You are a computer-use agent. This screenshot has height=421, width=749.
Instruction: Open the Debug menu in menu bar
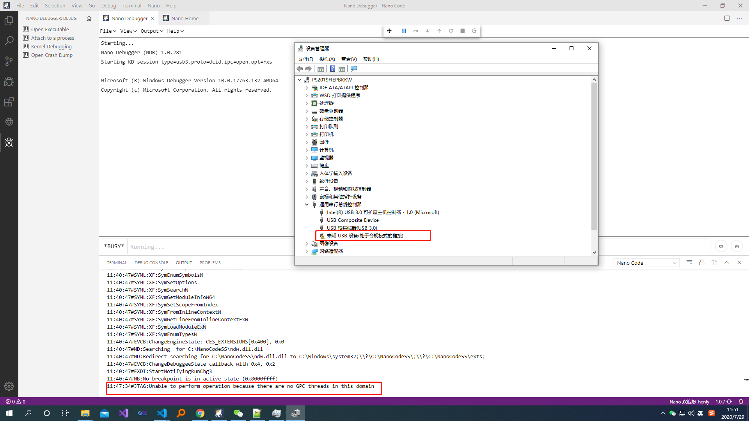[x=108, y=5]
